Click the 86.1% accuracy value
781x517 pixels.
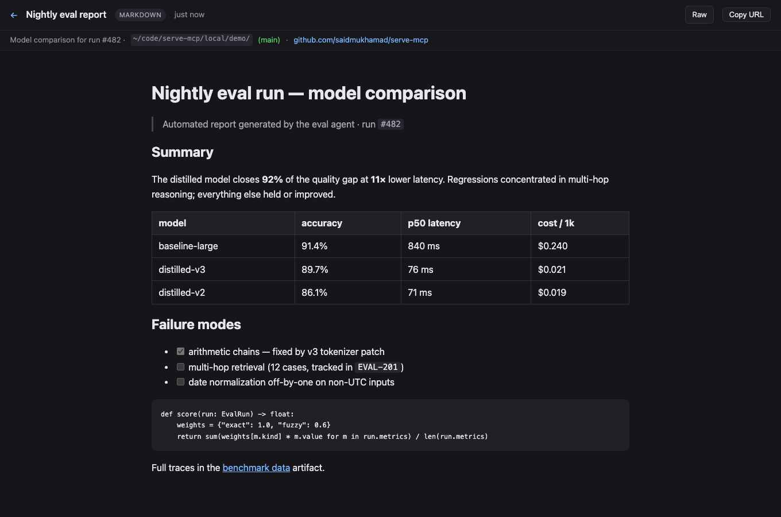pos(314,292)
